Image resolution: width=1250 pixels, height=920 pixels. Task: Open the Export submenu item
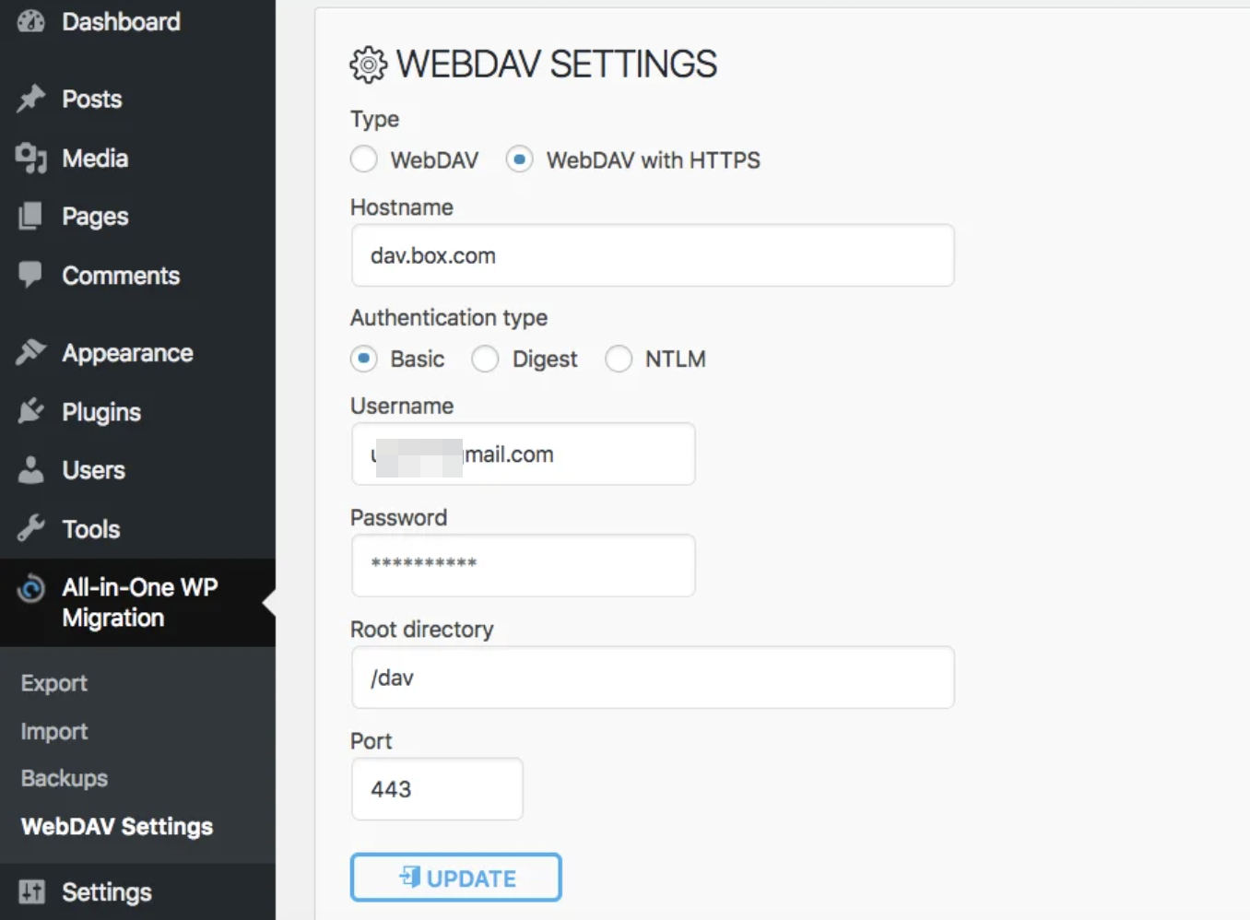tap(54, 683)
